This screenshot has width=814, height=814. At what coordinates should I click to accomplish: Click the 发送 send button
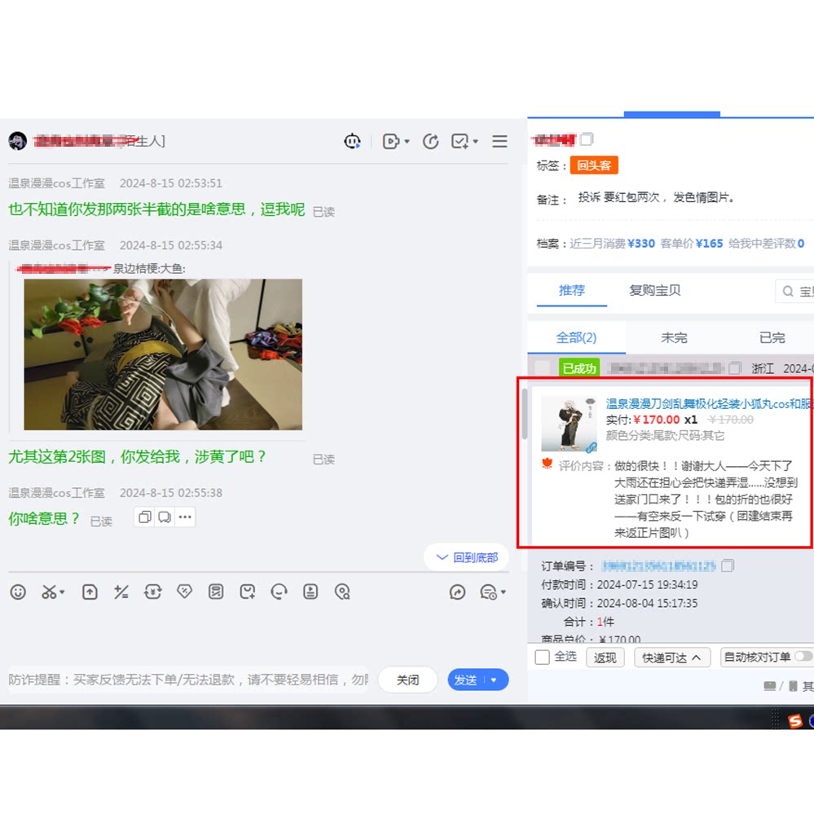[465, 680]
